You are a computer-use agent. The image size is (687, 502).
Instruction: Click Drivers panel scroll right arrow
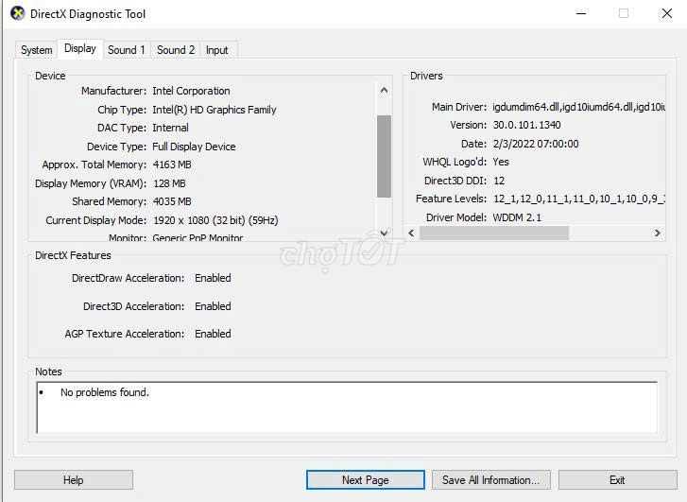[x=657, y=233]
